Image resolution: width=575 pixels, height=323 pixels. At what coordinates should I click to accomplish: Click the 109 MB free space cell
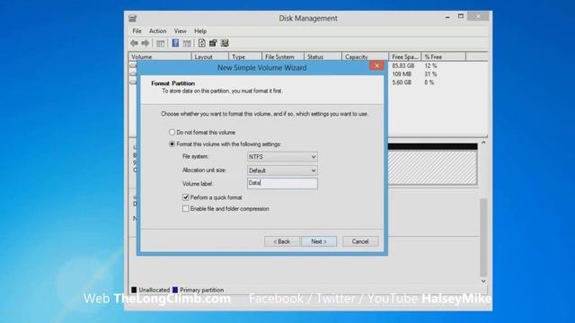pyautogui.click(x=402, y=74)
